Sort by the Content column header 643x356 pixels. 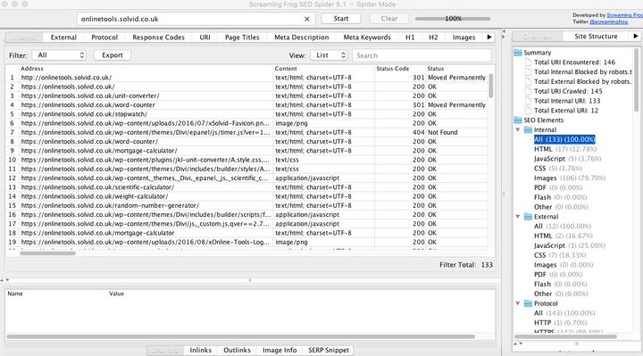tap(324, 69)
